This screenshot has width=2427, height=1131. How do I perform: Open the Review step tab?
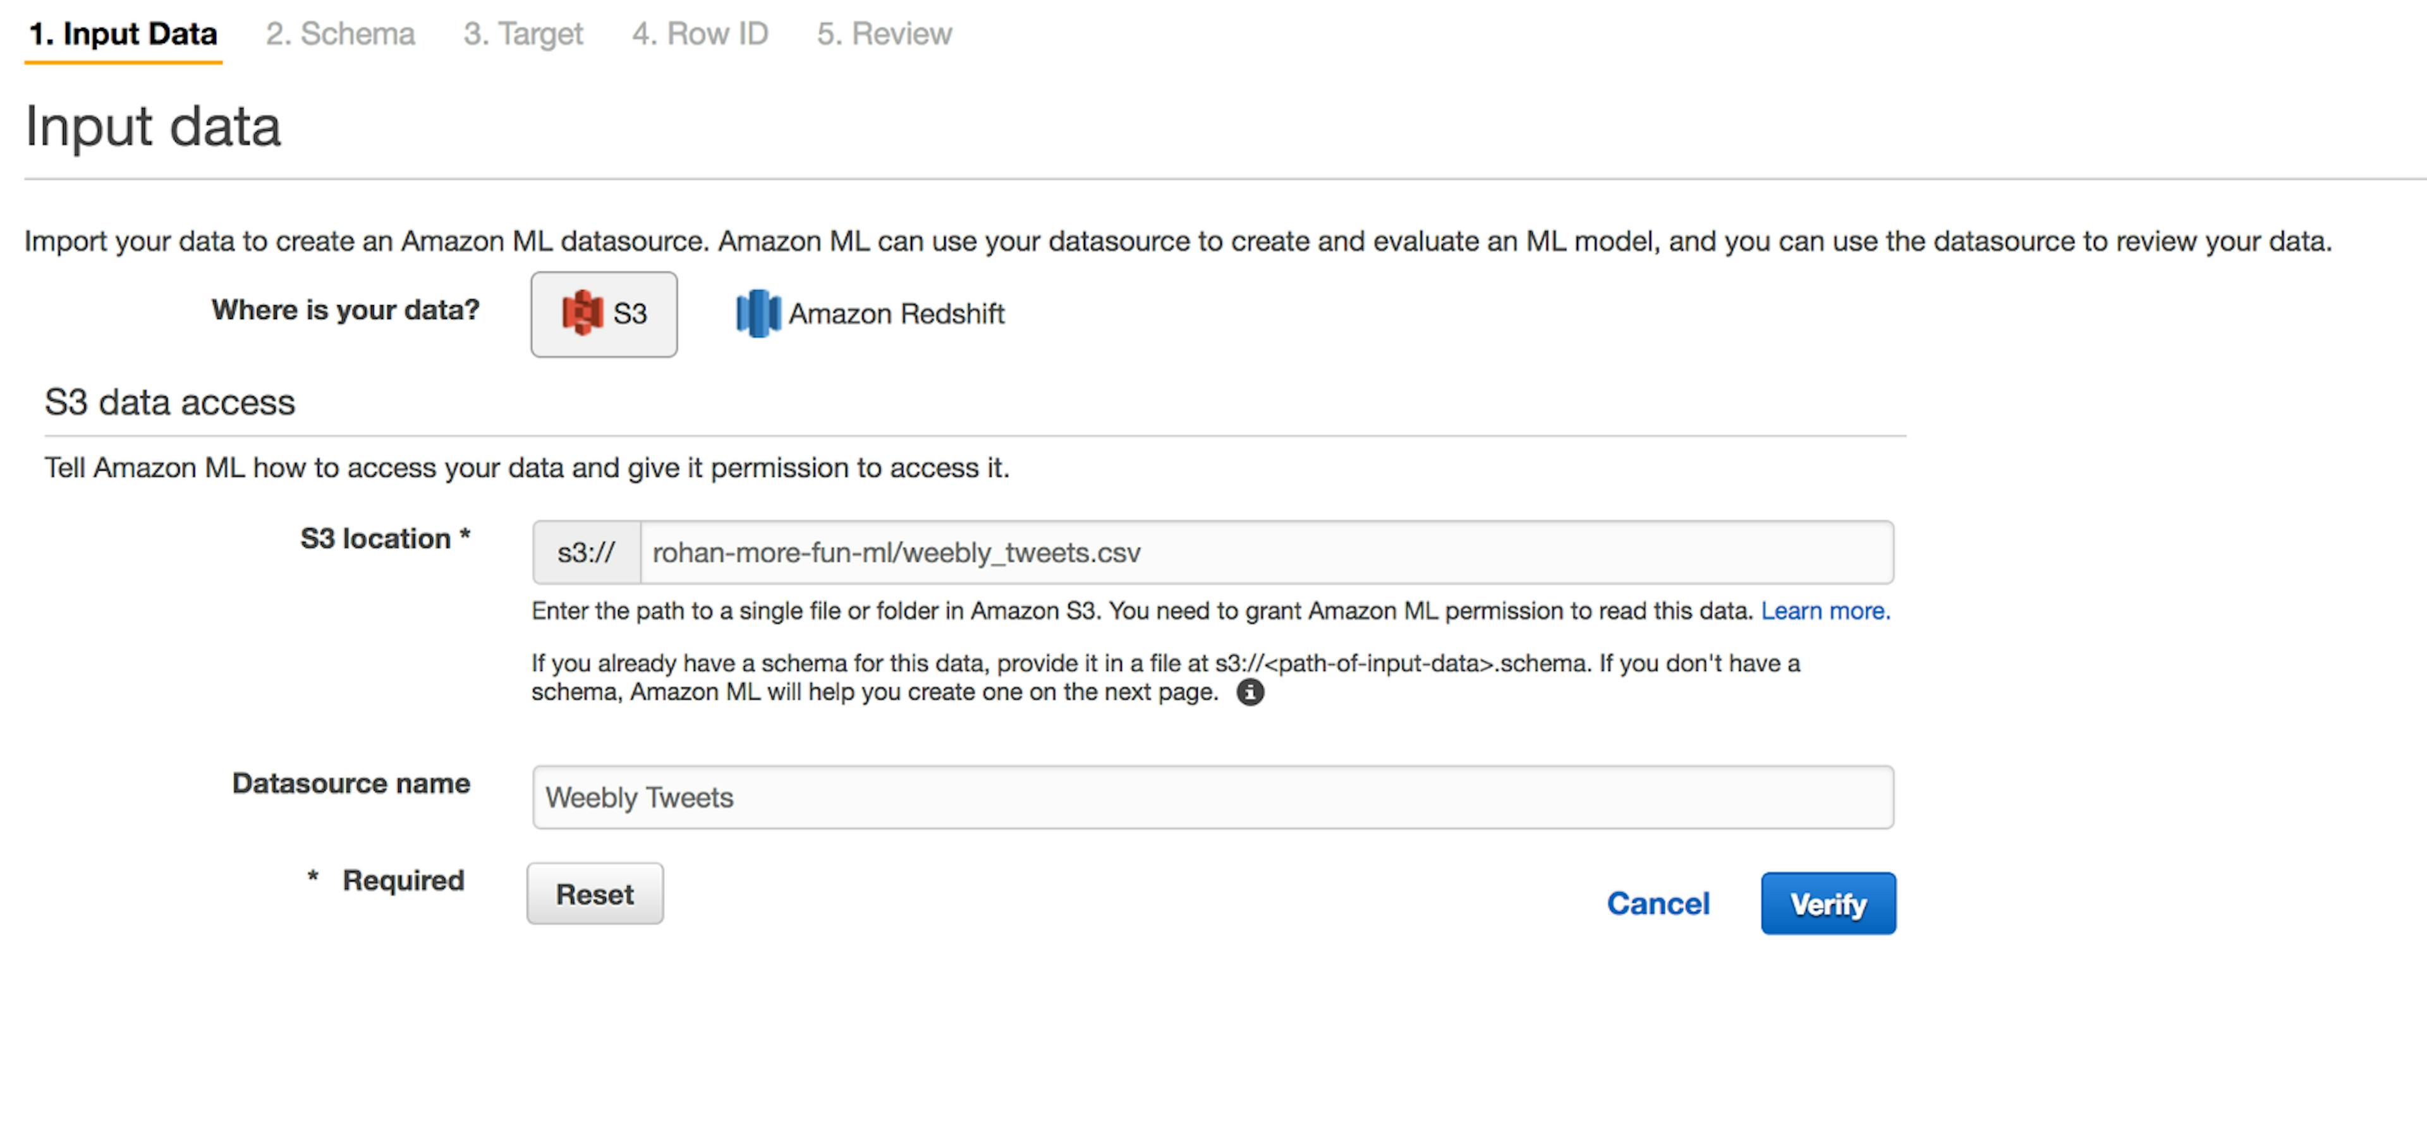point(884,34)
